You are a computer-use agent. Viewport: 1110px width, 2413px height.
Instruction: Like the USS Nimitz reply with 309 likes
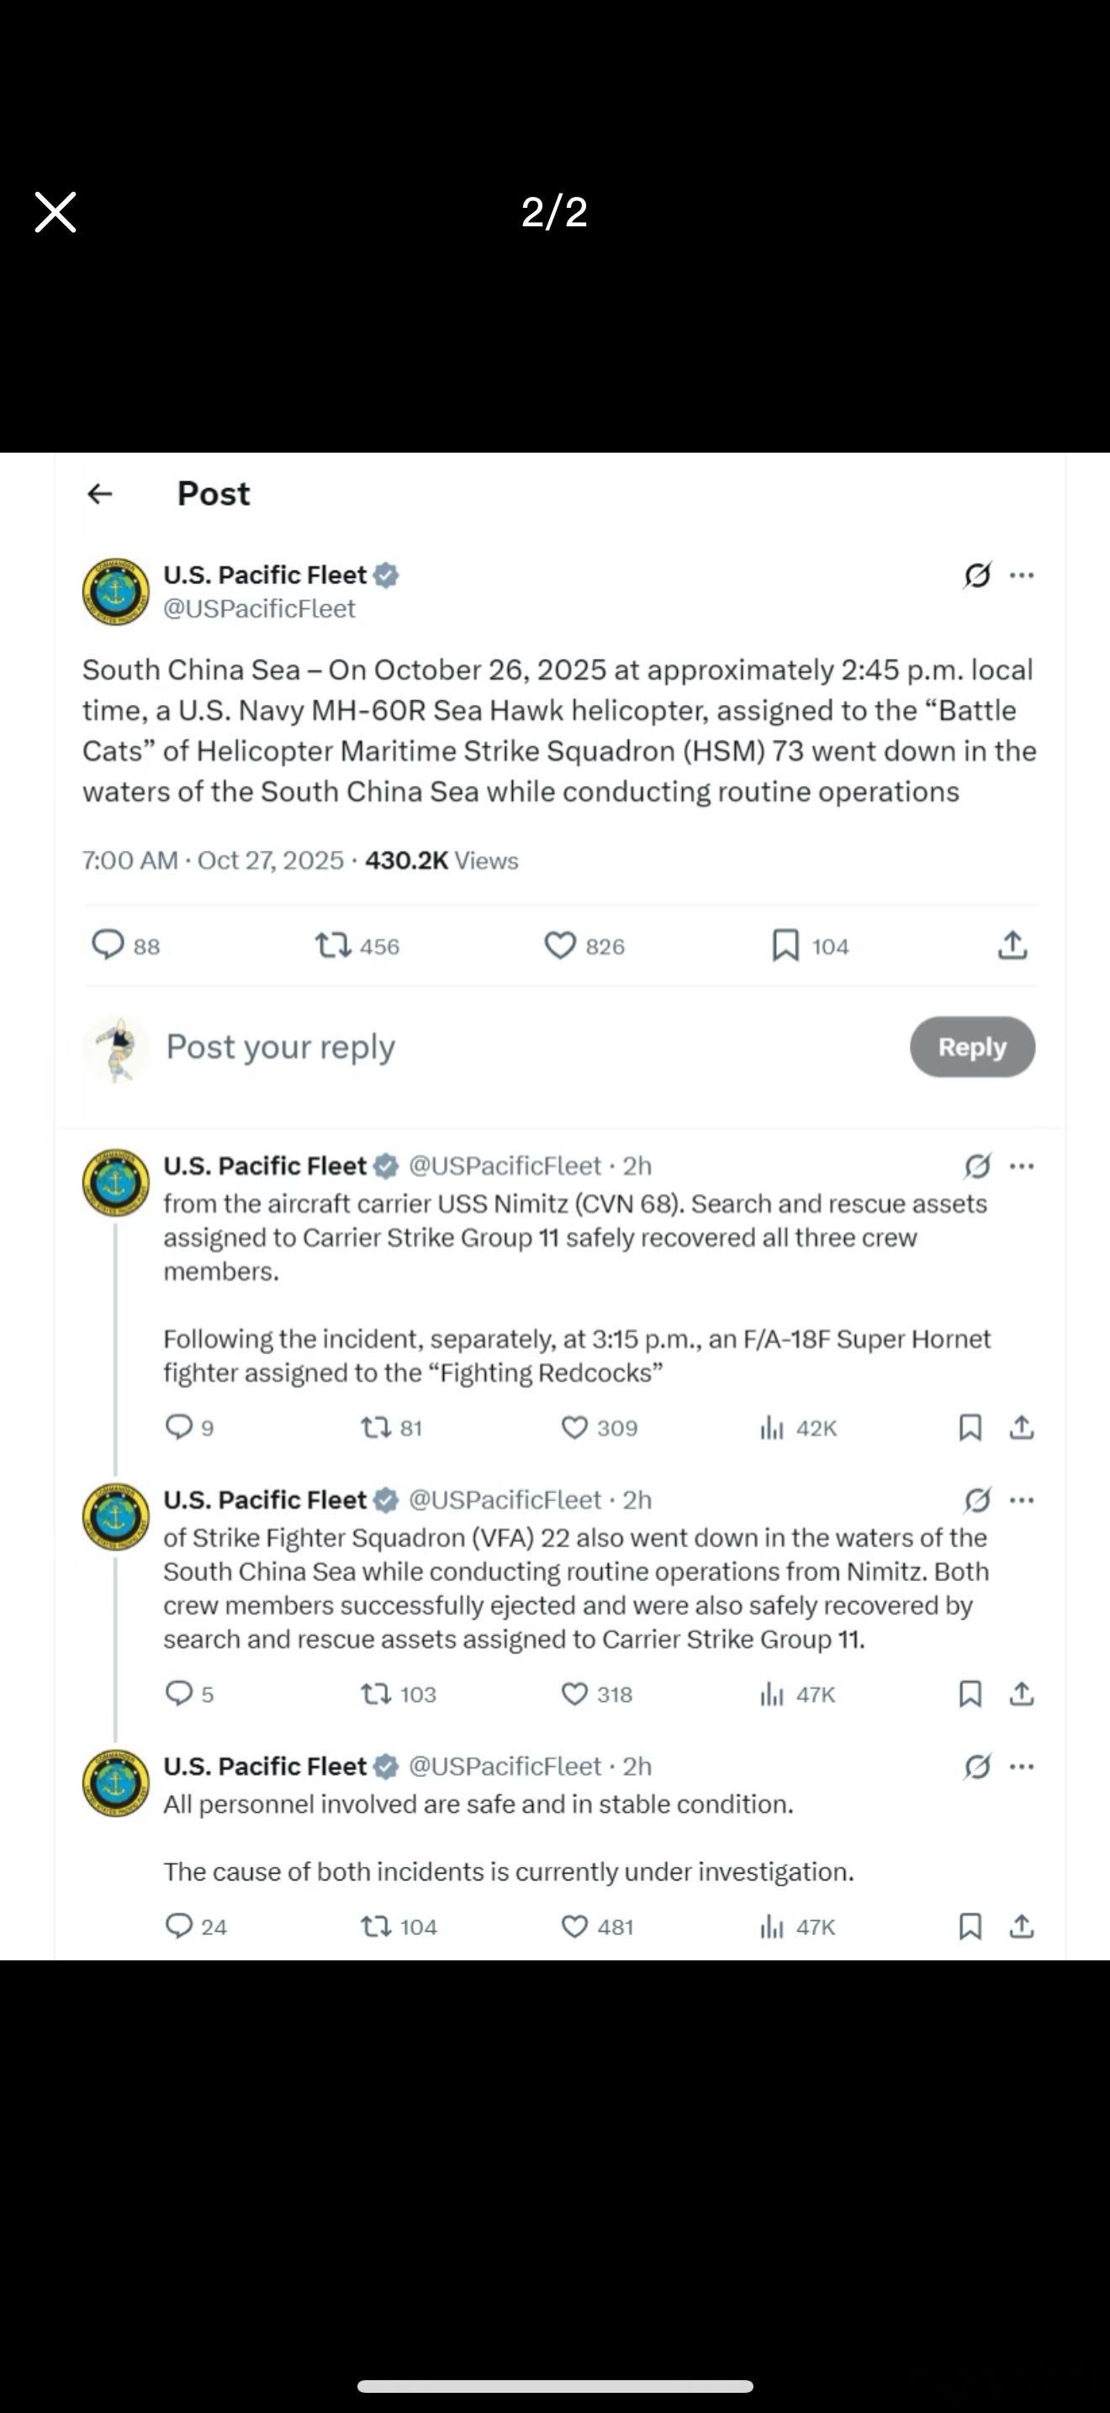pos(573,1428)
